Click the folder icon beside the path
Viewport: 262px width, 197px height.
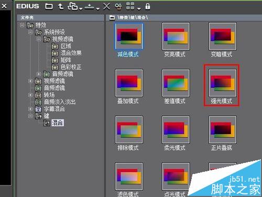(112, 18)
